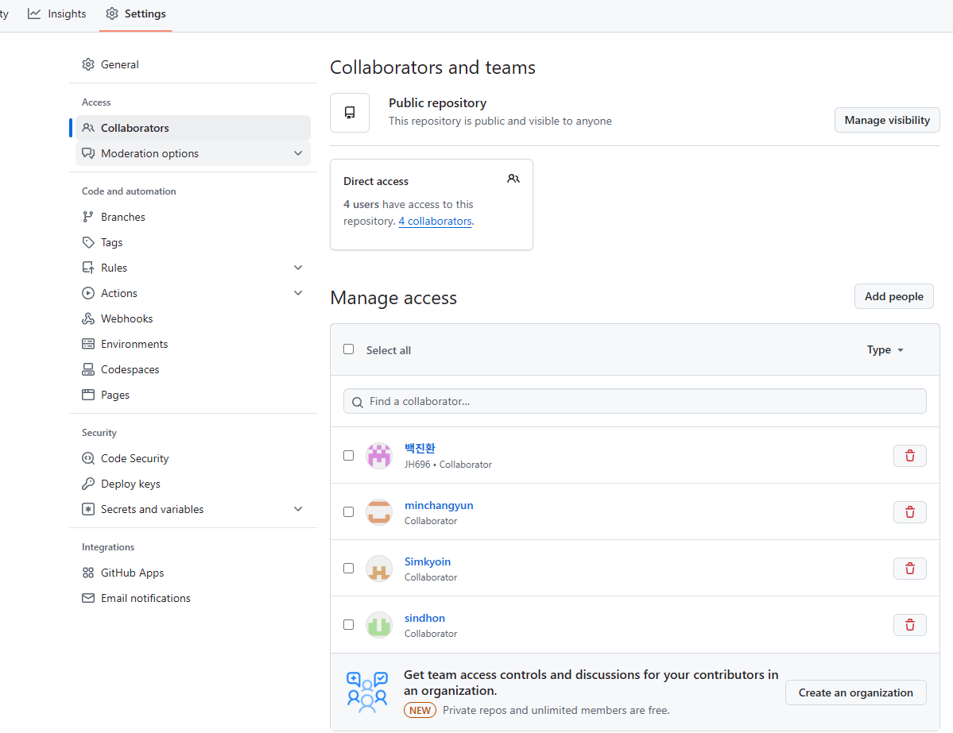
Task: Click the Webhooks icon
Action: 88,318
